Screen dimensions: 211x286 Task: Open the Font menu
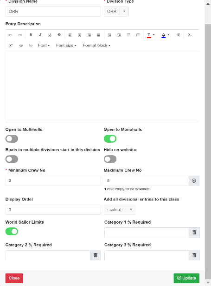click(44, 46)
